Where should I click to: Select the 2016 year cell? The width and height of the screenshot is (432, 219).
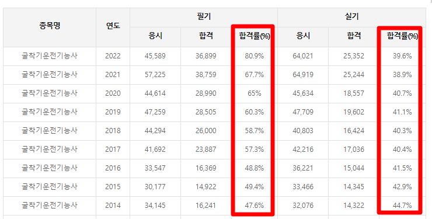(x=113, y=168)
